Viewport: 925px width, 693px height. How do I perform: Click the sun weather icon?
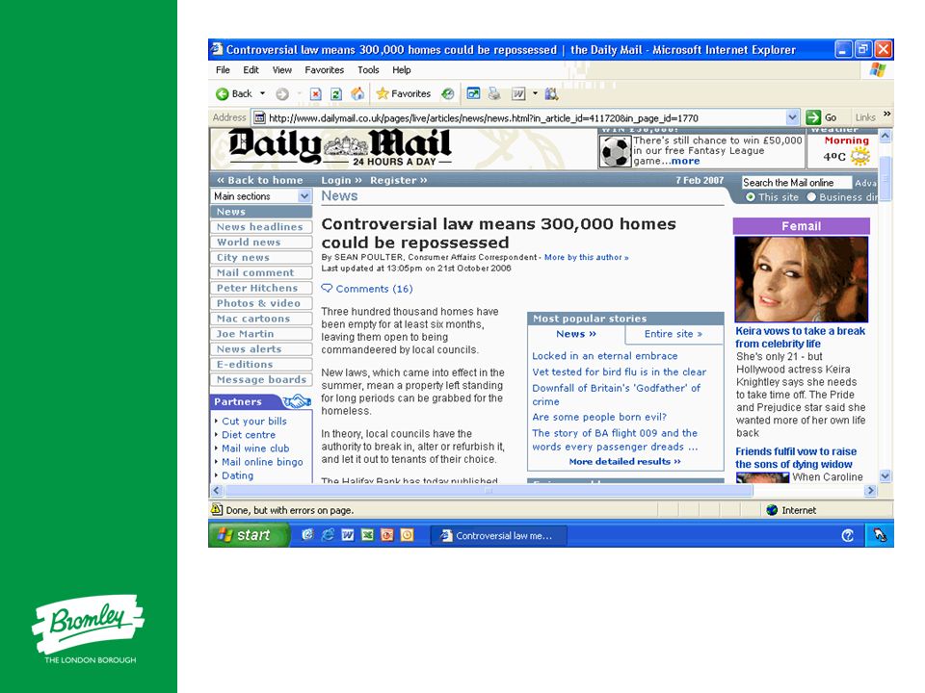click(x=860, y=156)
